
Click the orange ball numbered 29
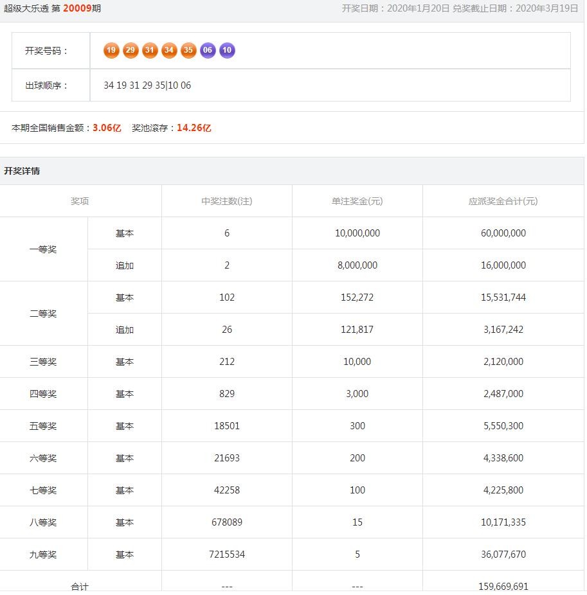pos(131,51)
